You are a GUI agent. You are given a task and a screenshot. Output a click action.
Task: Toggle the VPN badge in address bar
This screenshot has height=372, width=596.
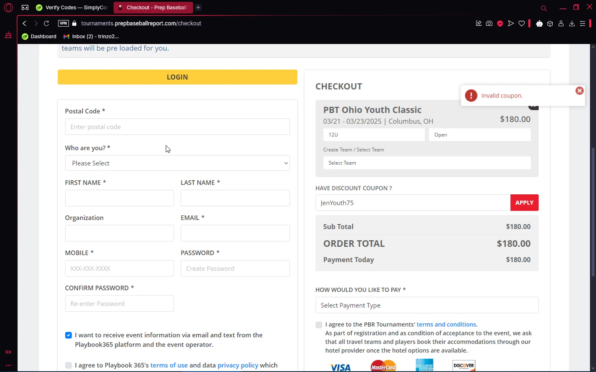point(63,23)
